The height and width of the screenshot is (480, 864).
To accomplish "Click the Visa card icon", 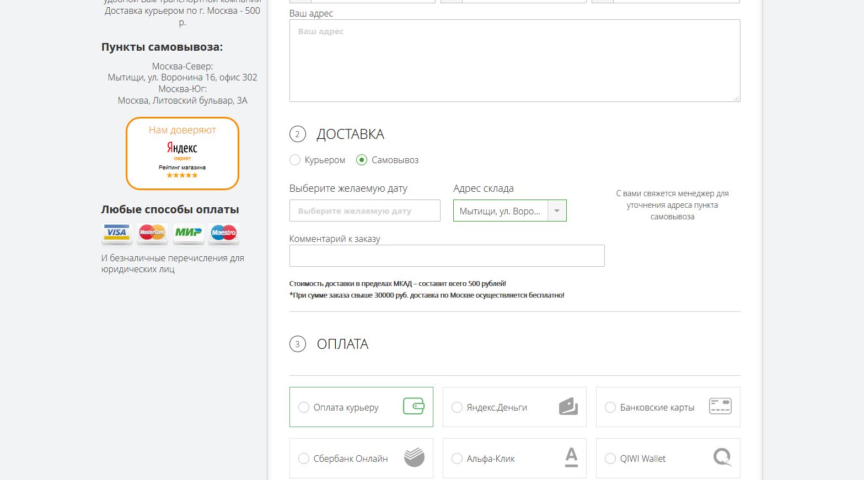I will 117,233.
